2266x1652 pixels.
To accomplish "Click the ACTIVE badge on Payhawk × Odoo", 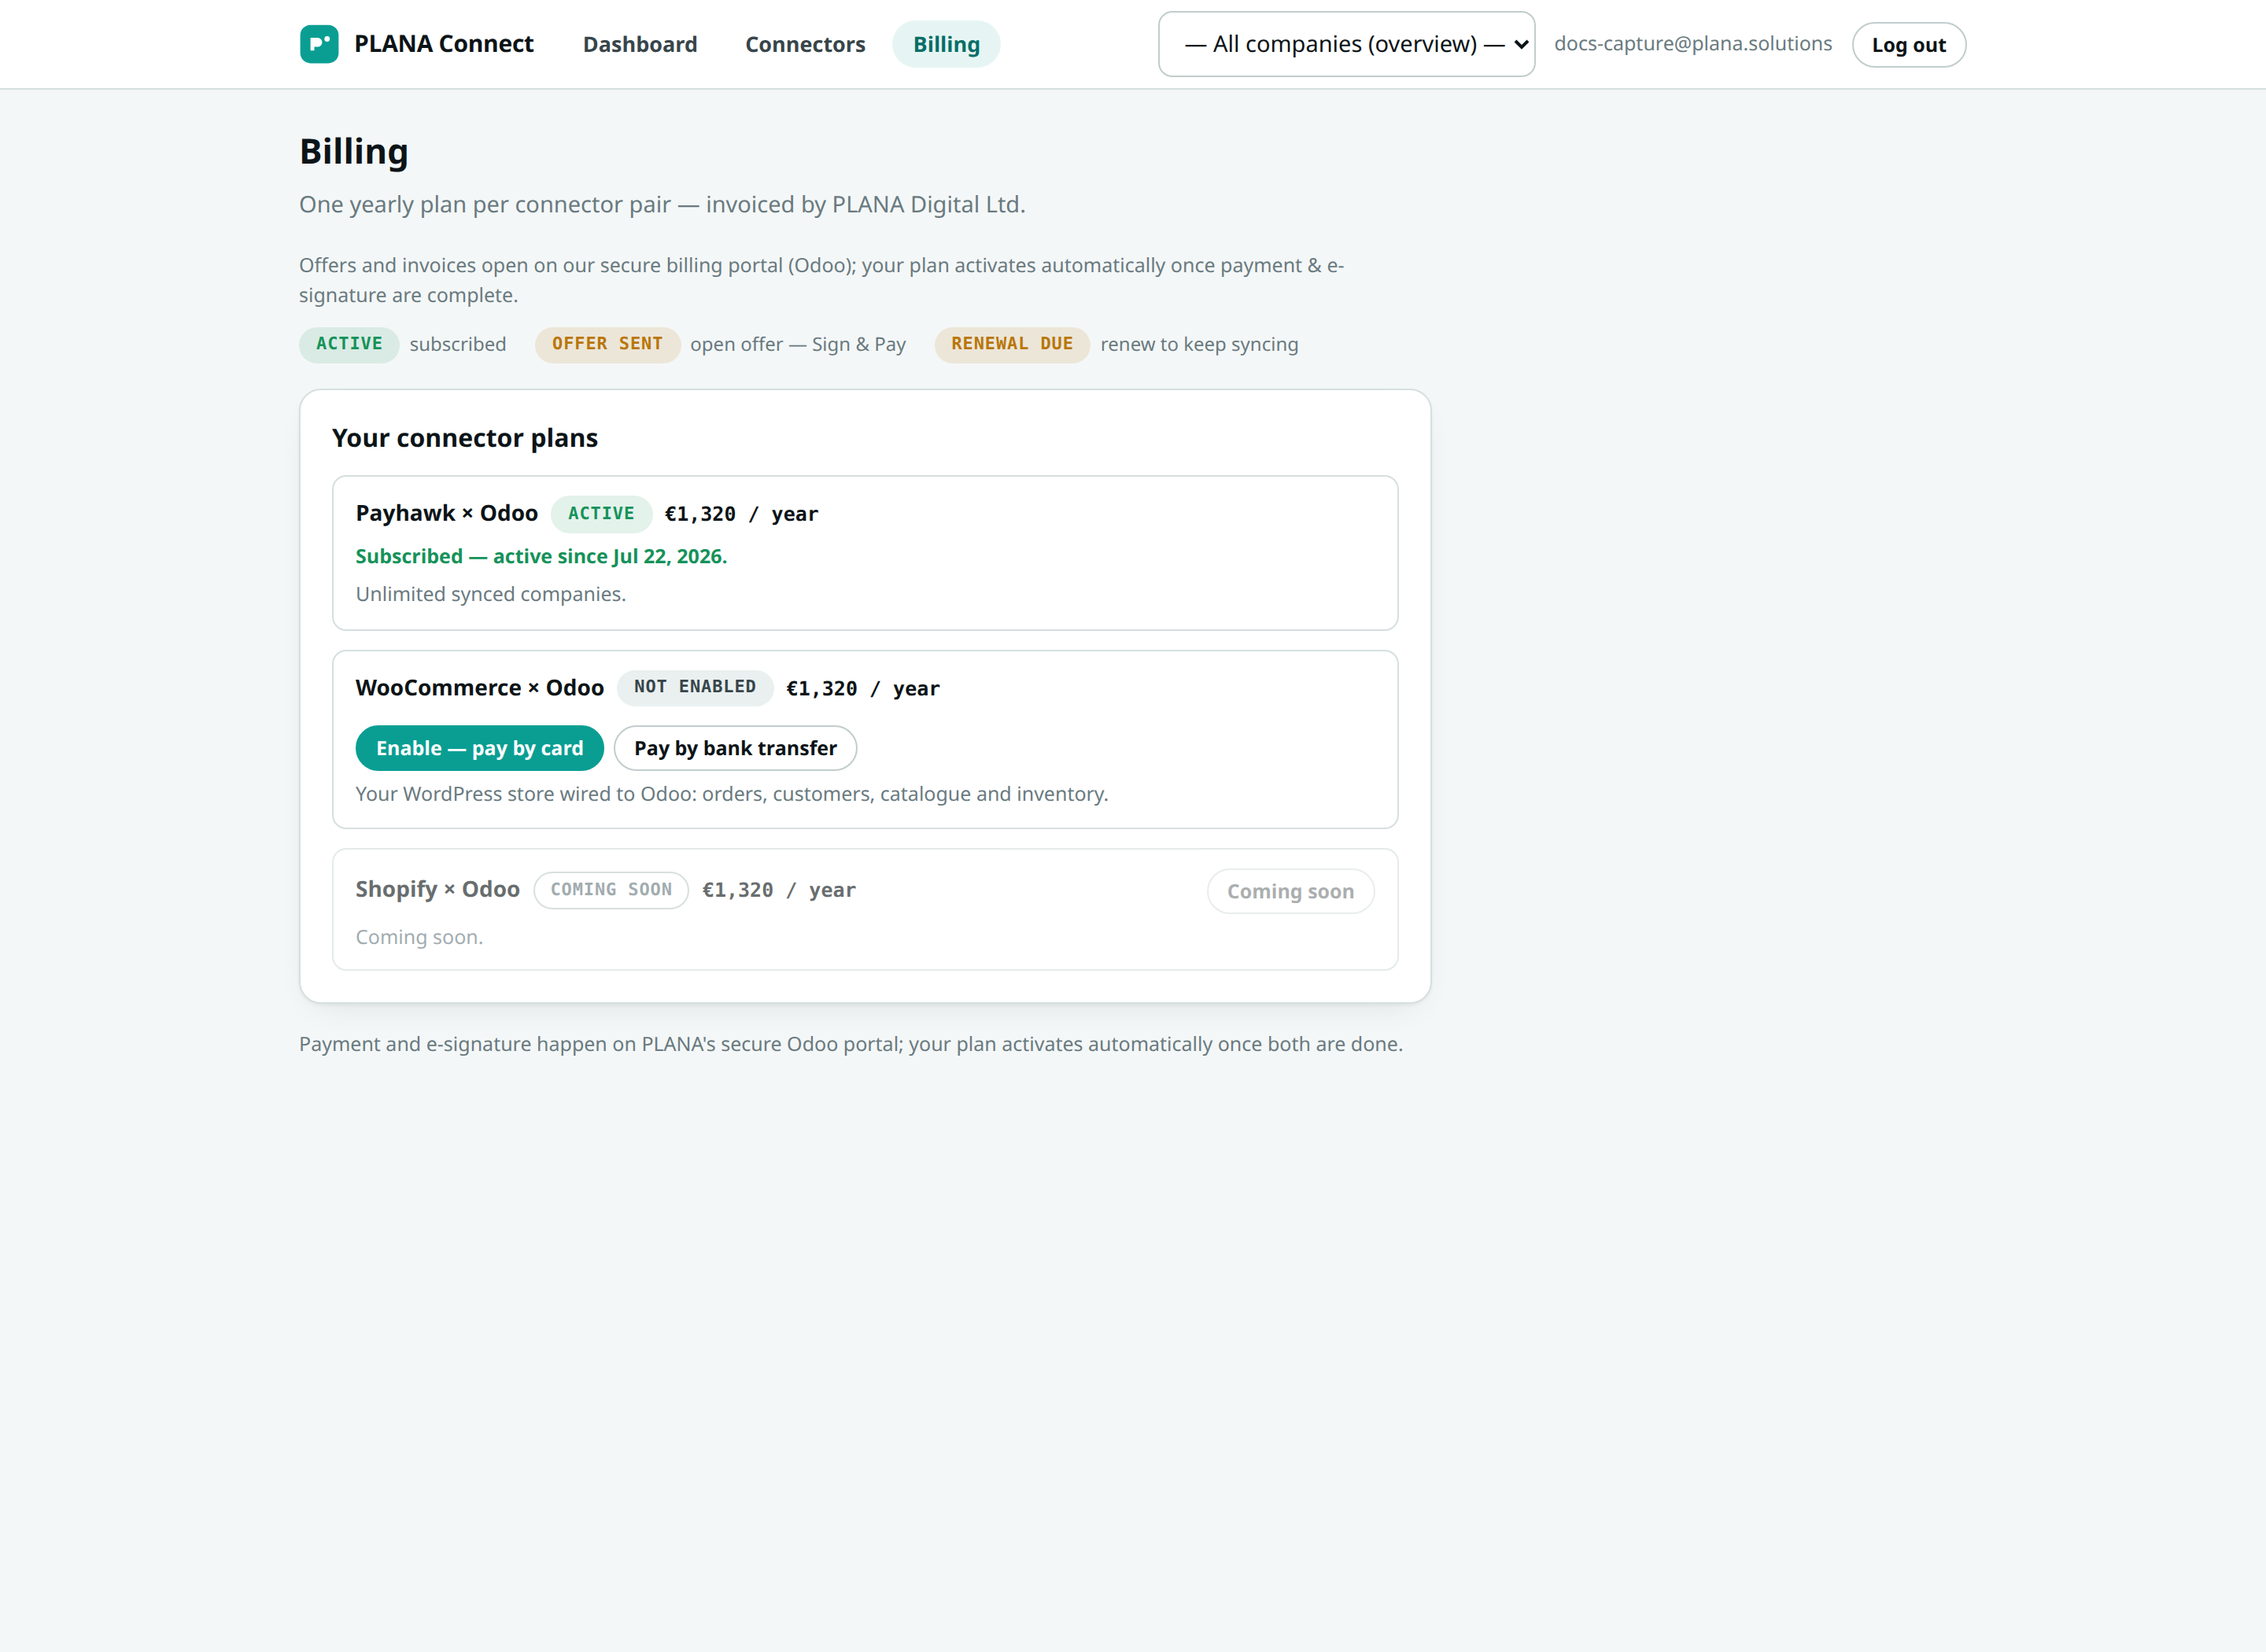I will point(601,514).
